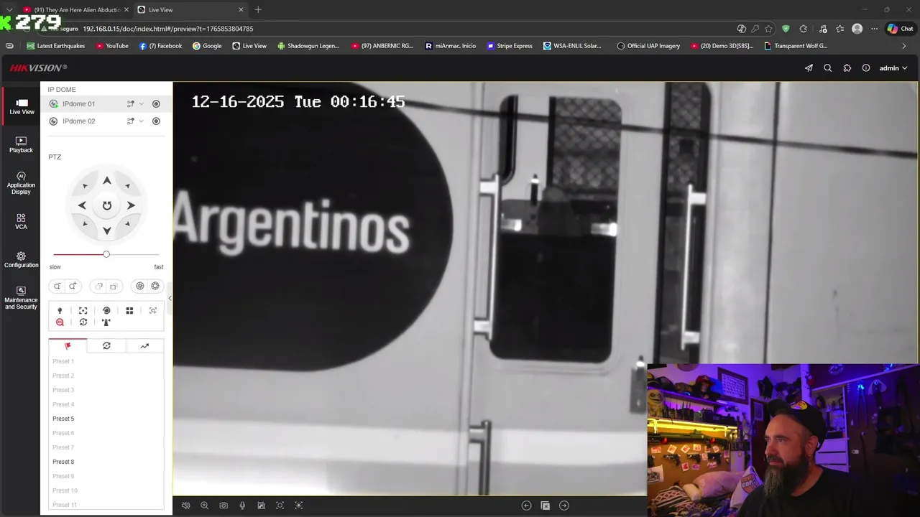Open Maintenance and Security section
Viewport: 920px width, 517px height.
21,298
